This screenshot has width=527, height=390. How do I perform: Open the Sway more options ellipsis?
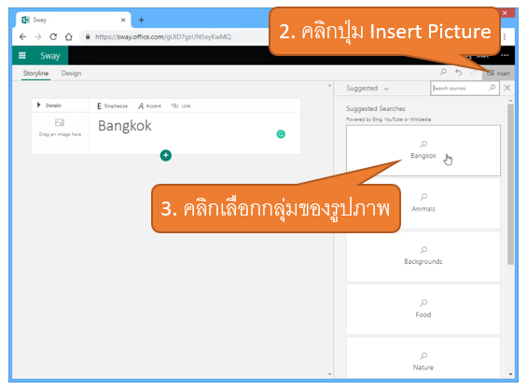click(505, 55)
